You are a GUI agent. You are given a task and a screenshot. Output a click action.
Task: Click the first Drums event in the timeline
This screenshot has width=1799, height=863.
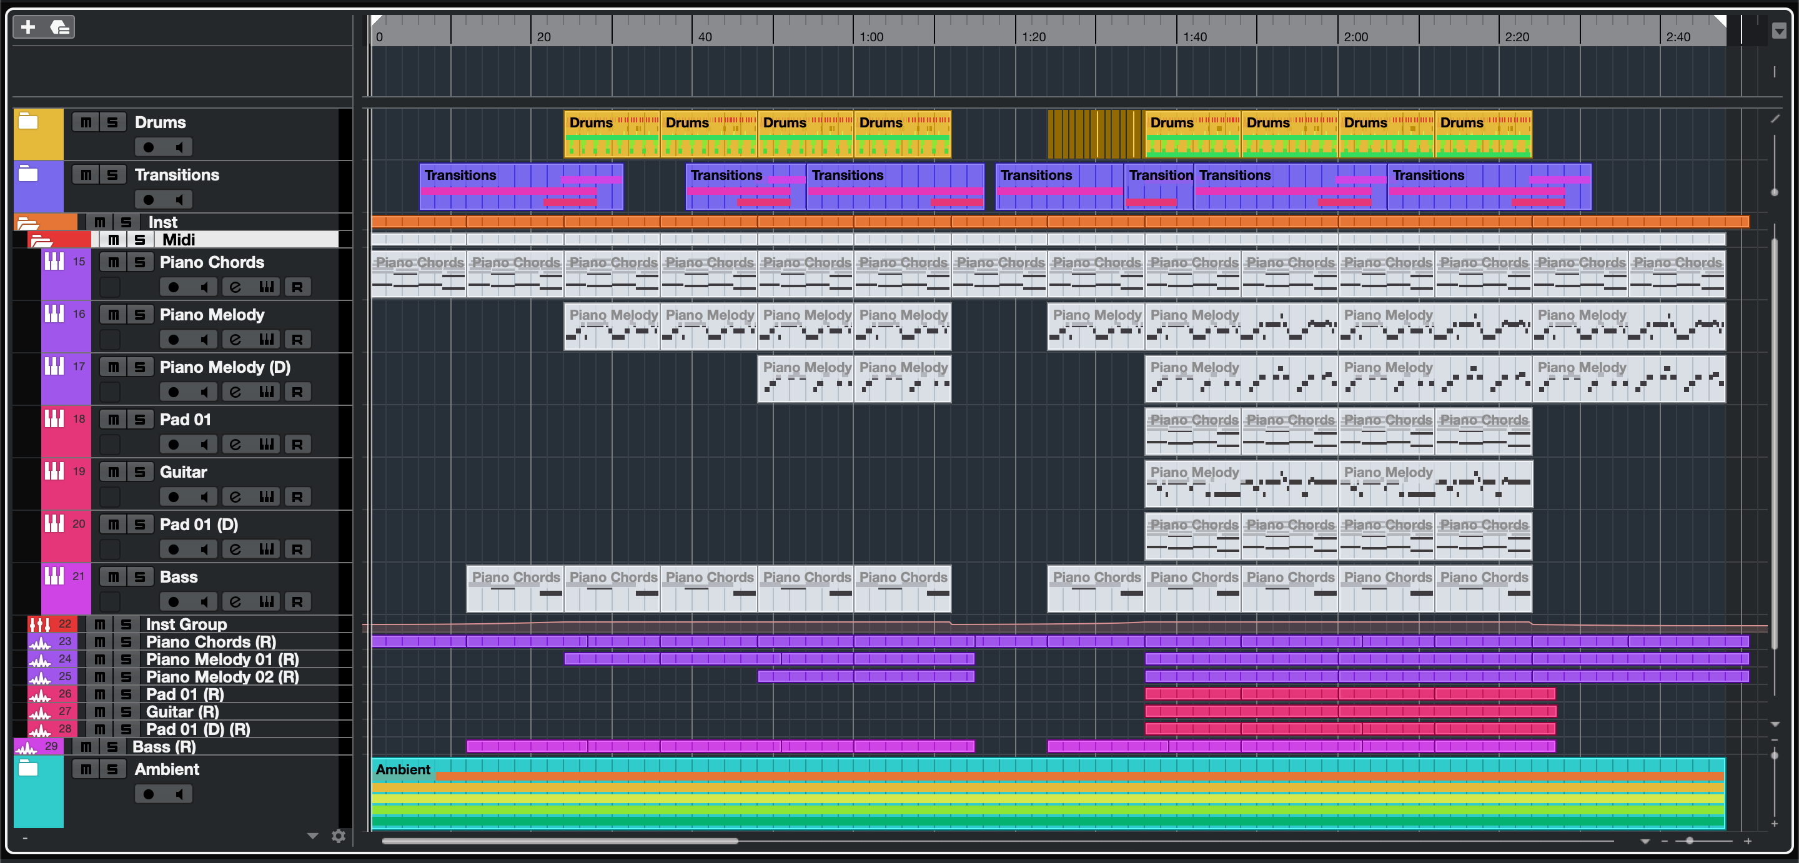click(611, 134)
